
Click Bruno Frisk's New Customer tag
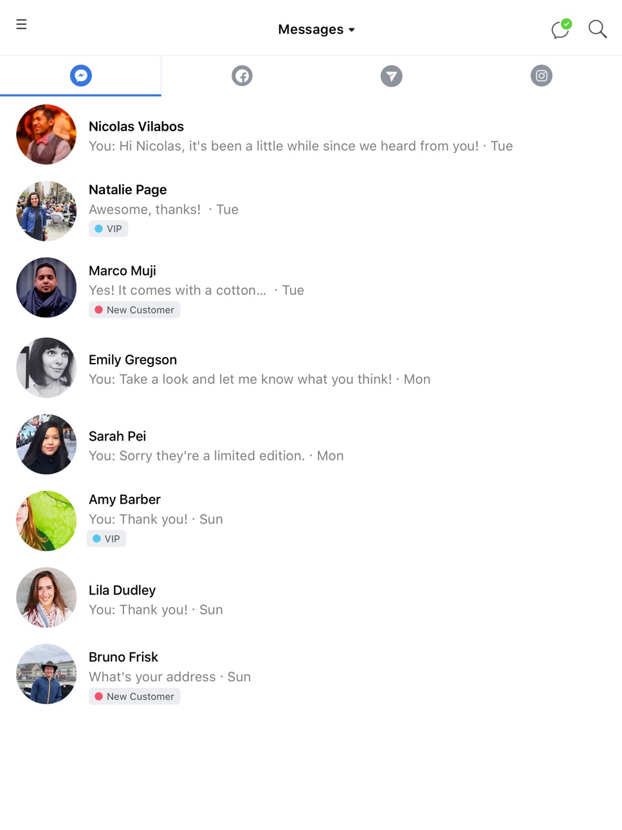click(134, 696)
